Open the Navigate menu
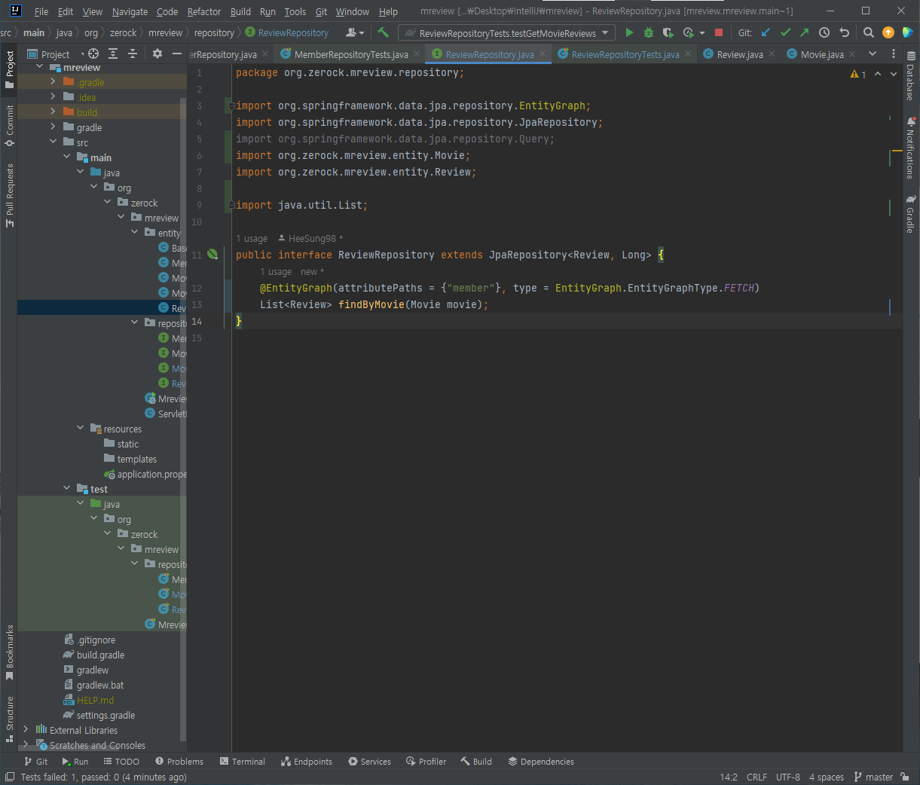 pyautogui.click(x=130, y=11)
